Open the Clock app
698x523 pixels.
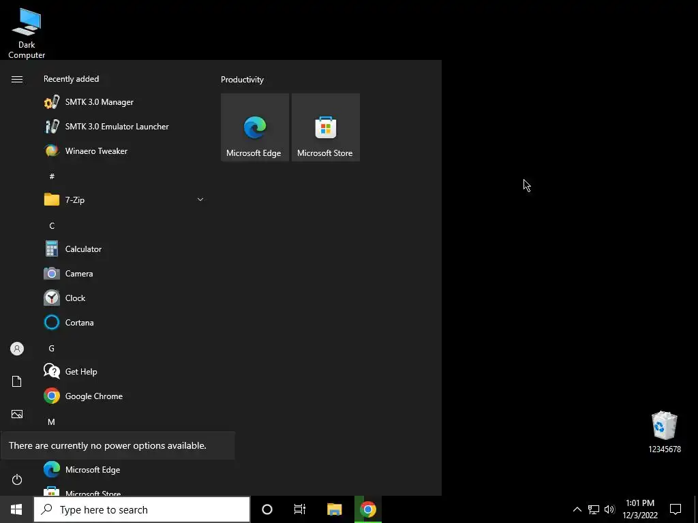click(124, 298)
